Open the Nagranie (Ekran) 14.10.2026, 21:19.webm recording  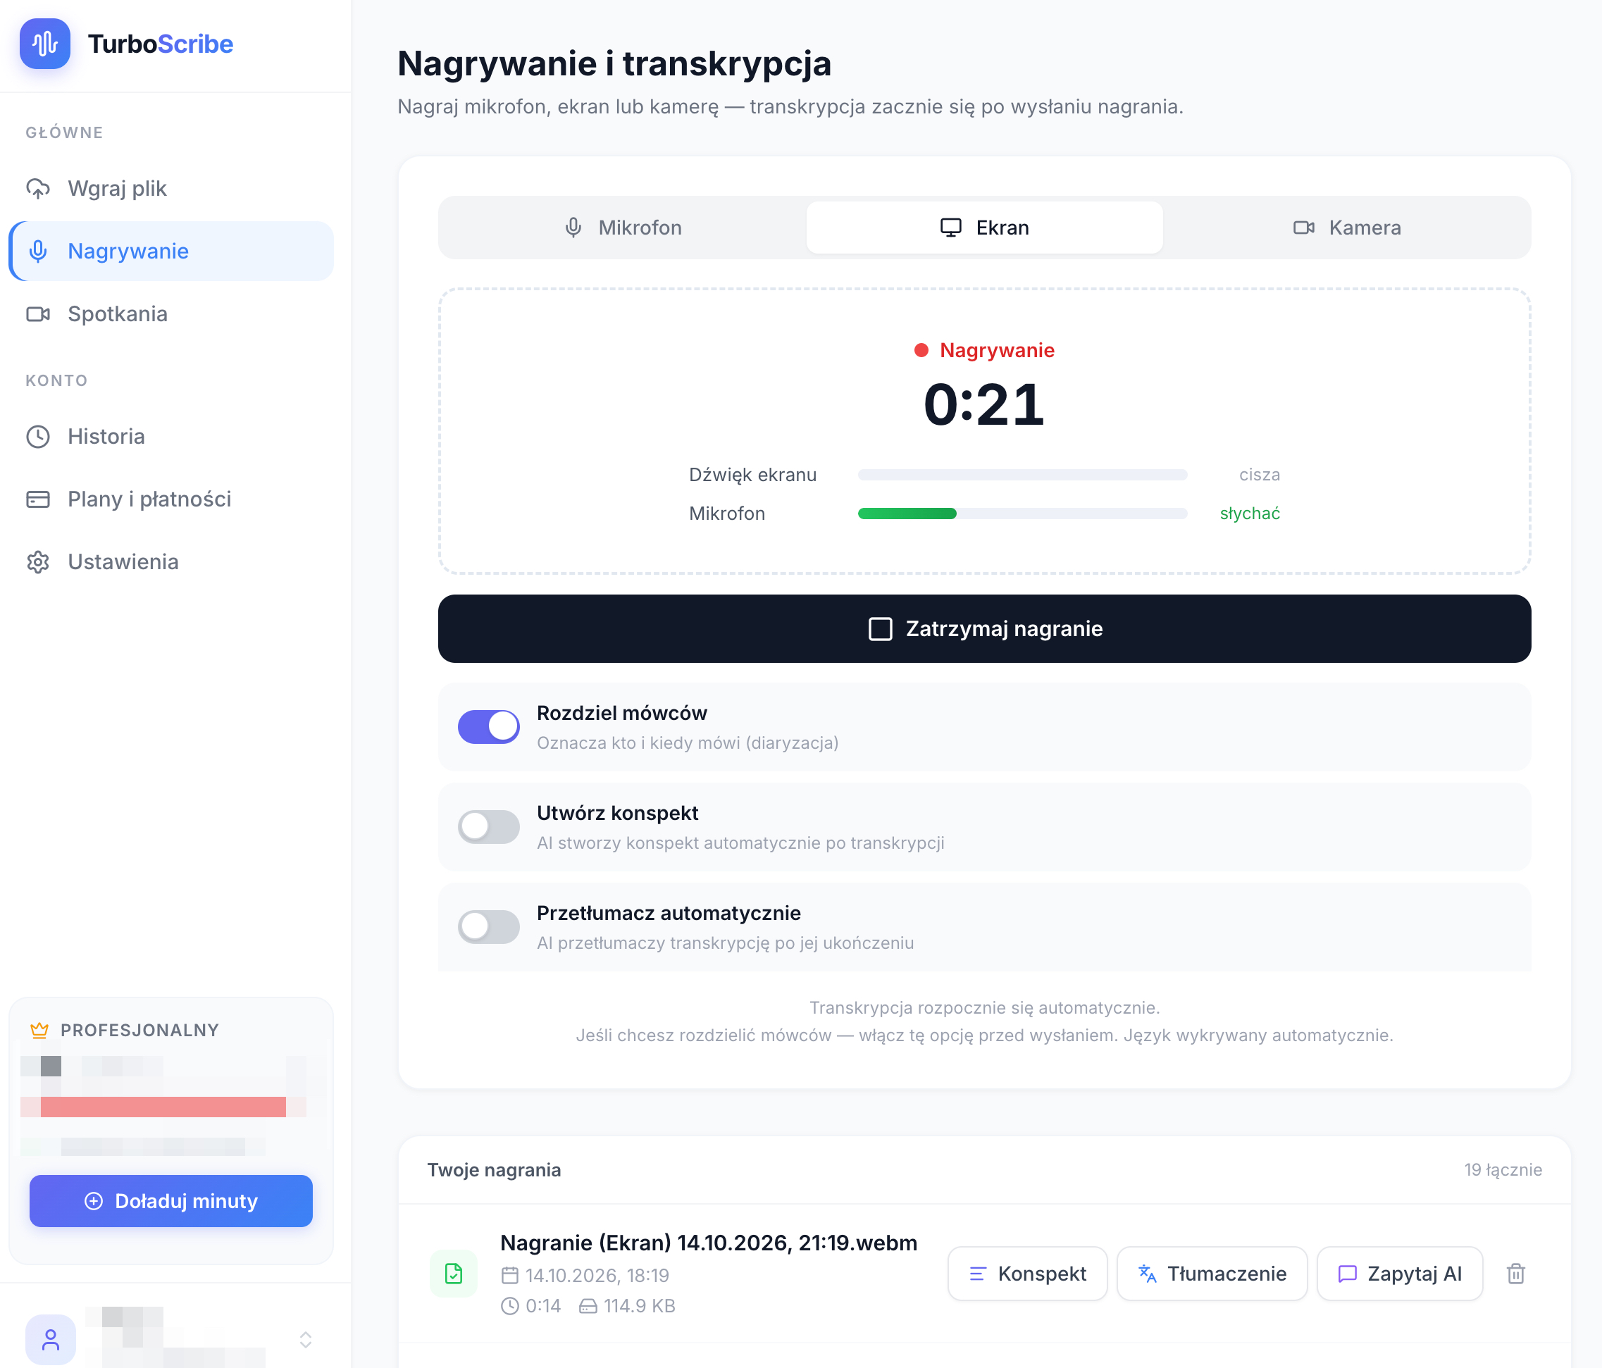[x=708, y=1243]
